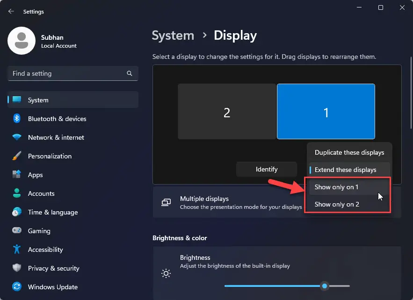The width and height of the screenshot is (413, 300).
Task: Select Show only on 1
Action: pyautogui.click(x=349, y=187)
